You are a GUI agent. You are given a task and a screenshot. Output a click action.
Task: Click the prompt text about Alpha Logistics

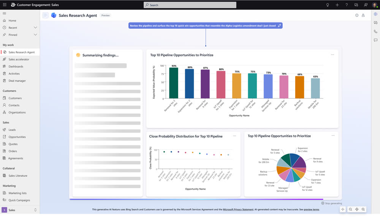pos(203,26)
